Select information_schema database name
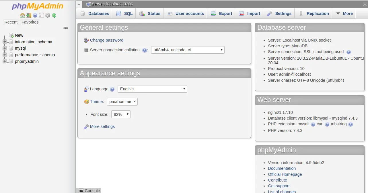This screenshot has height=193, width=368. tap(34, 42)
